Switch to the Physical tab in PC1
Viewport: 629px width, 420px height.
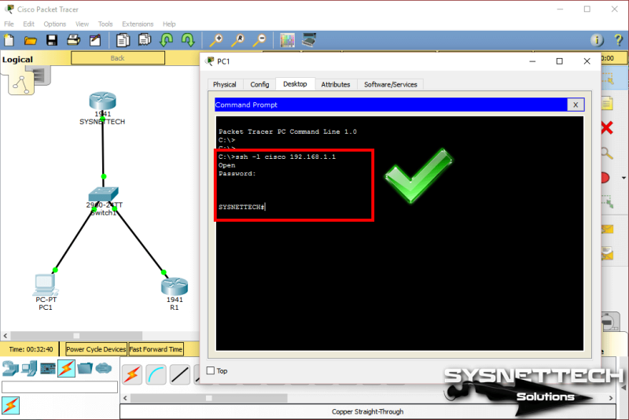coord(224,84)
